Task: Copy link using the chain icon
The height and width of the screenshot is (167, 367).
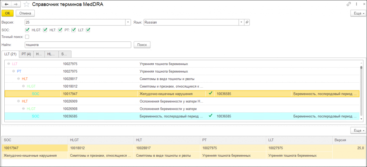Action: click(x=348, y=4)
